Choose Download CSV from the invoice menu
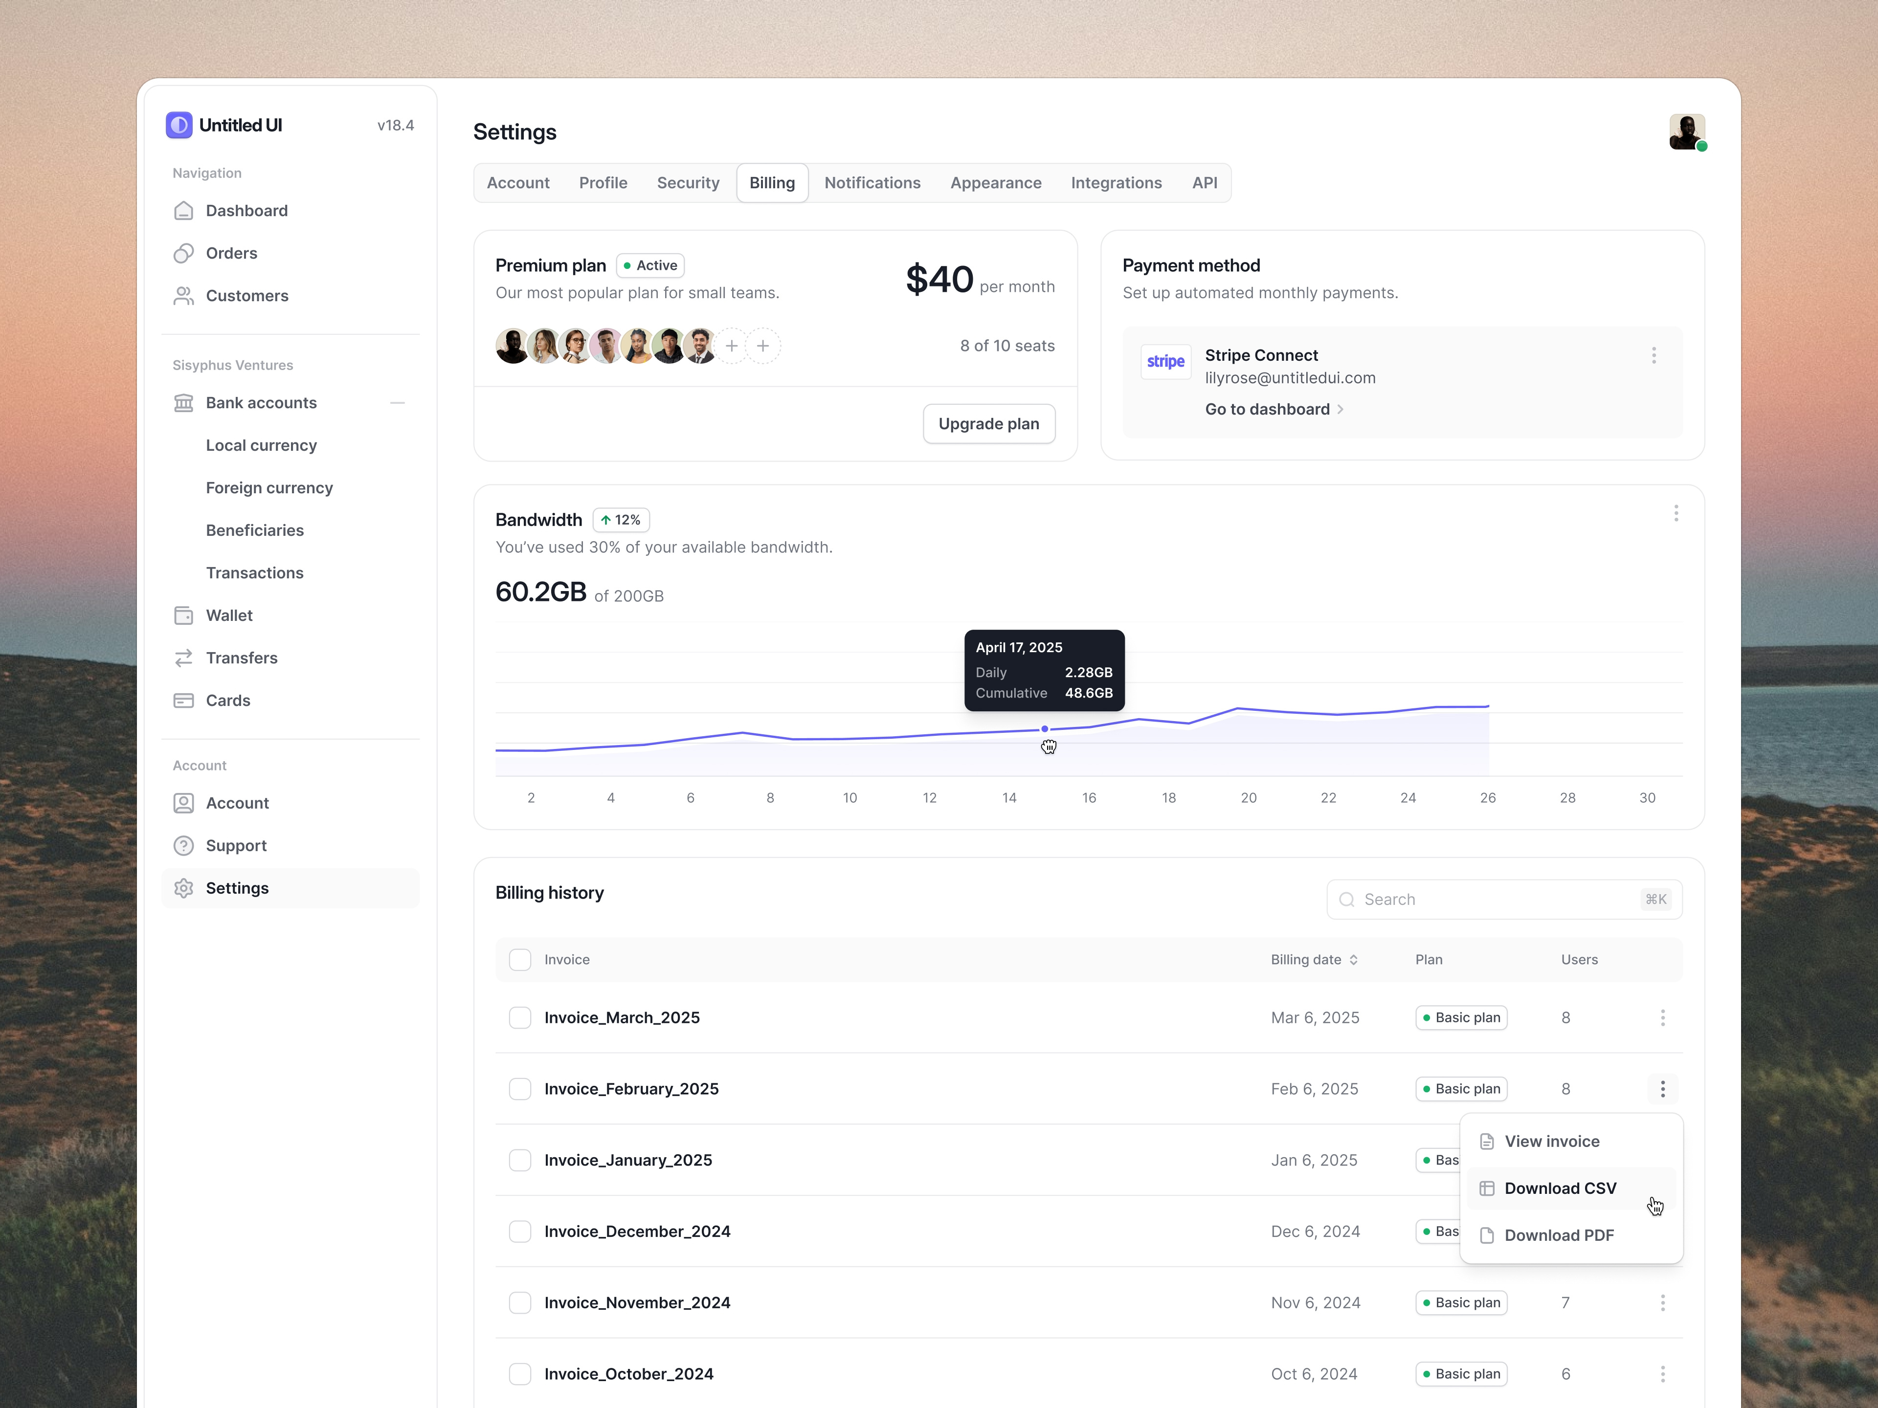Viewport: 1878px width, 1408px height. pyautogui.click(x=1560, y=1188)
